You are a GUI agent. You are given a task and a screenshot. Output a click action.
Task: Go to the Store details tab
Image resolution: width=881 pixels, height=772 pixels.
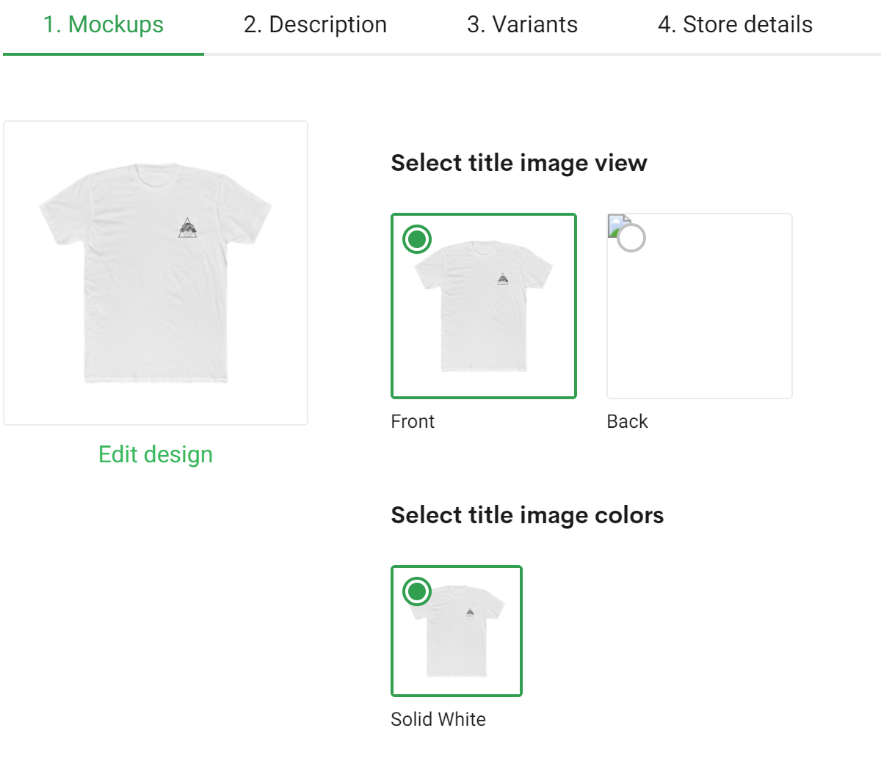click(735, 25)
